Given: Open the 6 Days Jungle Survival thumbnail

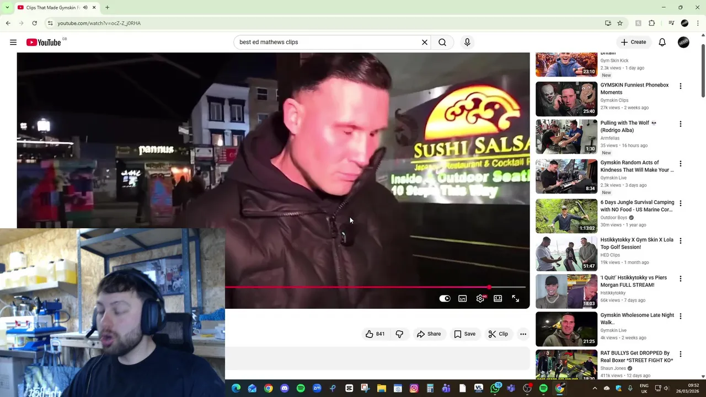Looking at the screenshot, I should coord(566,216).
